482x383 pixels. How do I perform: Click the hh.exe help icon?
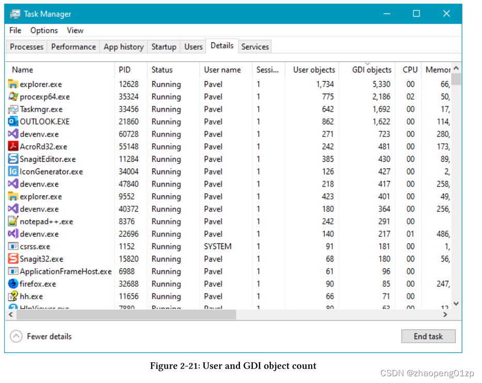(x=13, y=296)
